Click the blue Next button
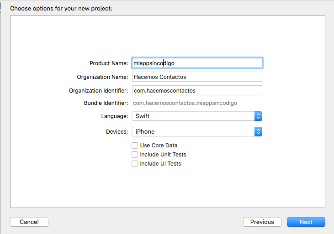Image resolution: width=334 pixels, height=234 pixels. pyautogui.click(x=306, y=222)
